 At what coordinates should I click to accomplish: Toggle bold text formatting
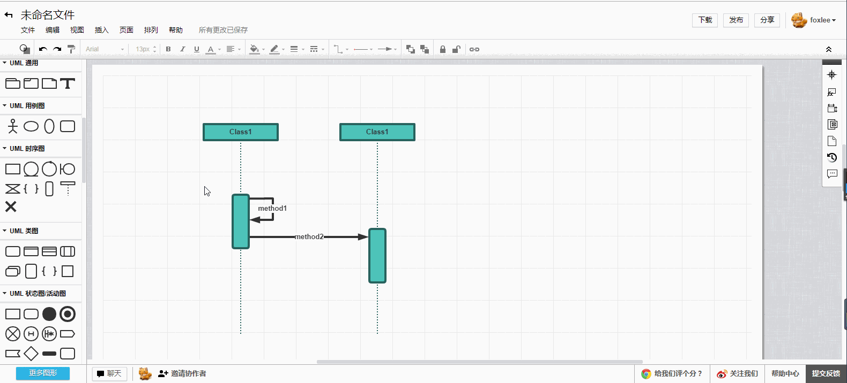pos(168,49)
